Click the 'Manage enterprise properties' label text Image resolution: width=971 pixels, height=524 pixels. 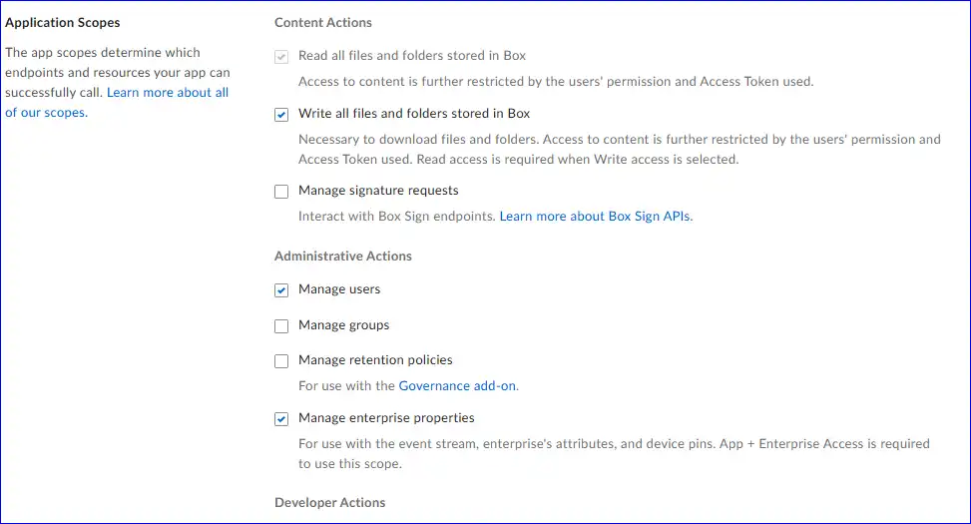(386, 418)
